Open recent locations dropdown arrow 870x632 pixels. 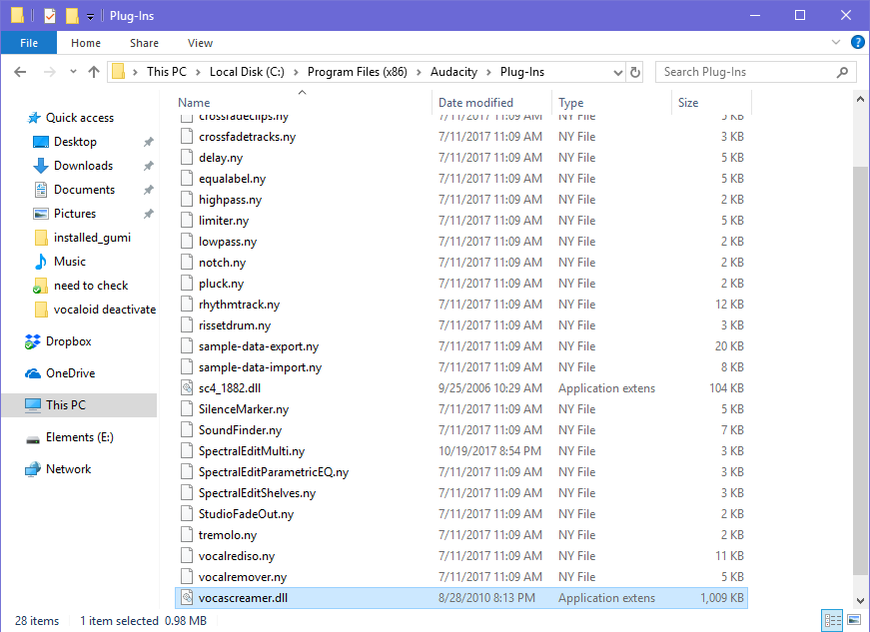pos(71,72)
